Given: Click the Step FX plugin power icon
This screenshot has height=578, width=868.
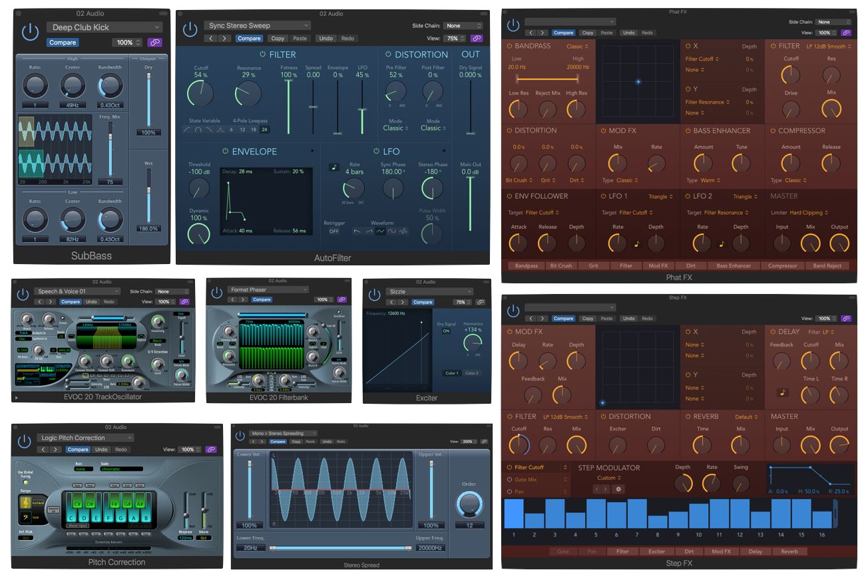Looking at the screenshot, I should tap(513, 311).
